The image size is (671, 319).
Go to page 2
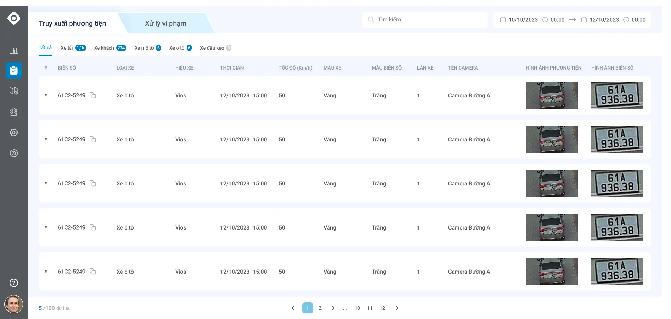320,308
